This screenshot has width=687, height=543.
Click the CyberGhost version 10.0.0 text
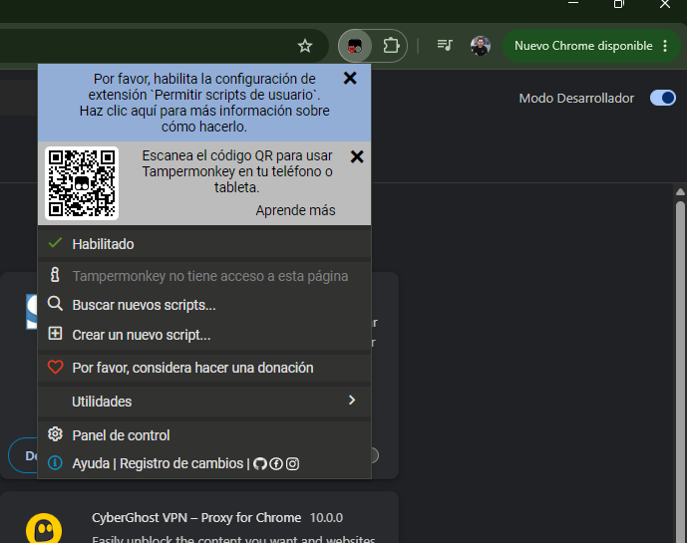(x=326, y=518)
